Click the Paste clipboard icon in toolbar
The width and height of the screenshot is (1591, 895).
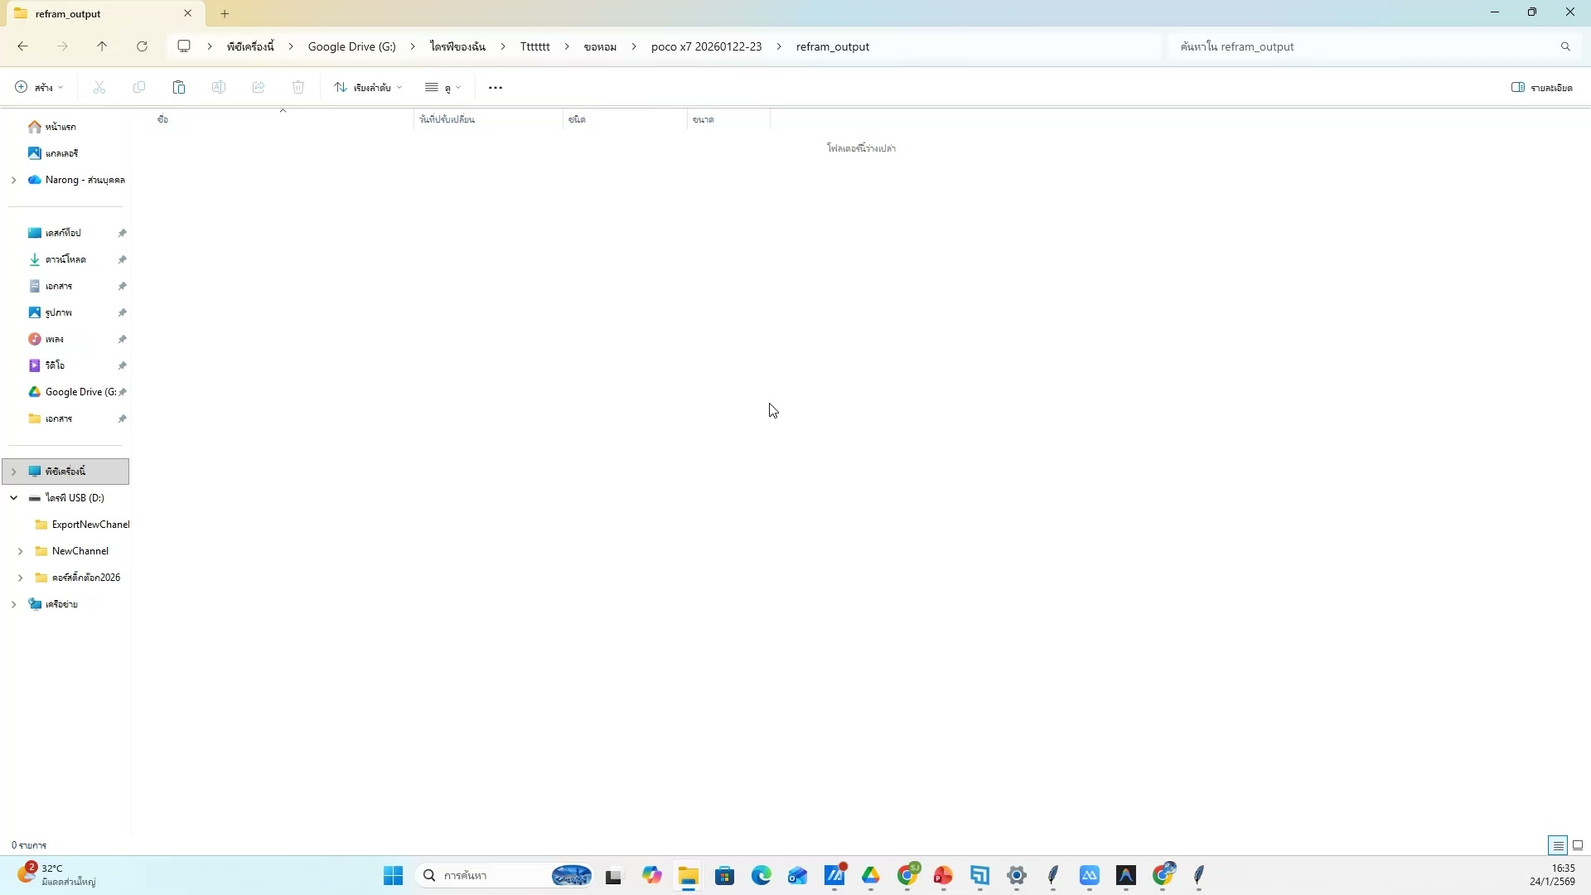179,87
